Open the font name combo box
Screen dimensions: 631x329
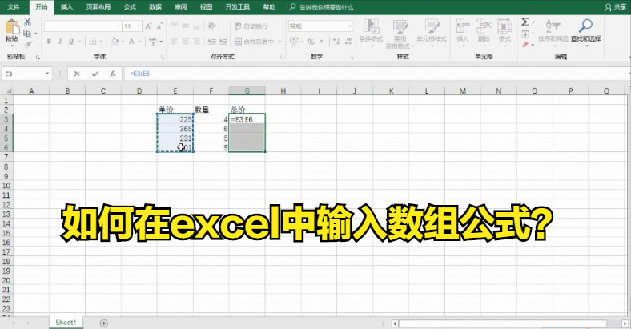click(82, 26)
